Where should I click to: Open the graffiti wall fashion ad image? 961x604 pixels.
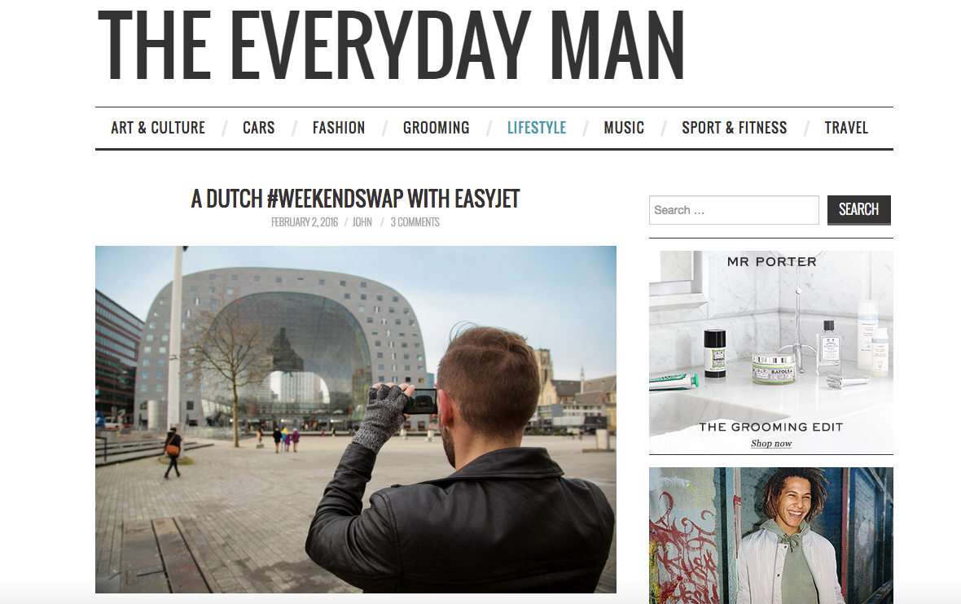click(x=771, y=536)
